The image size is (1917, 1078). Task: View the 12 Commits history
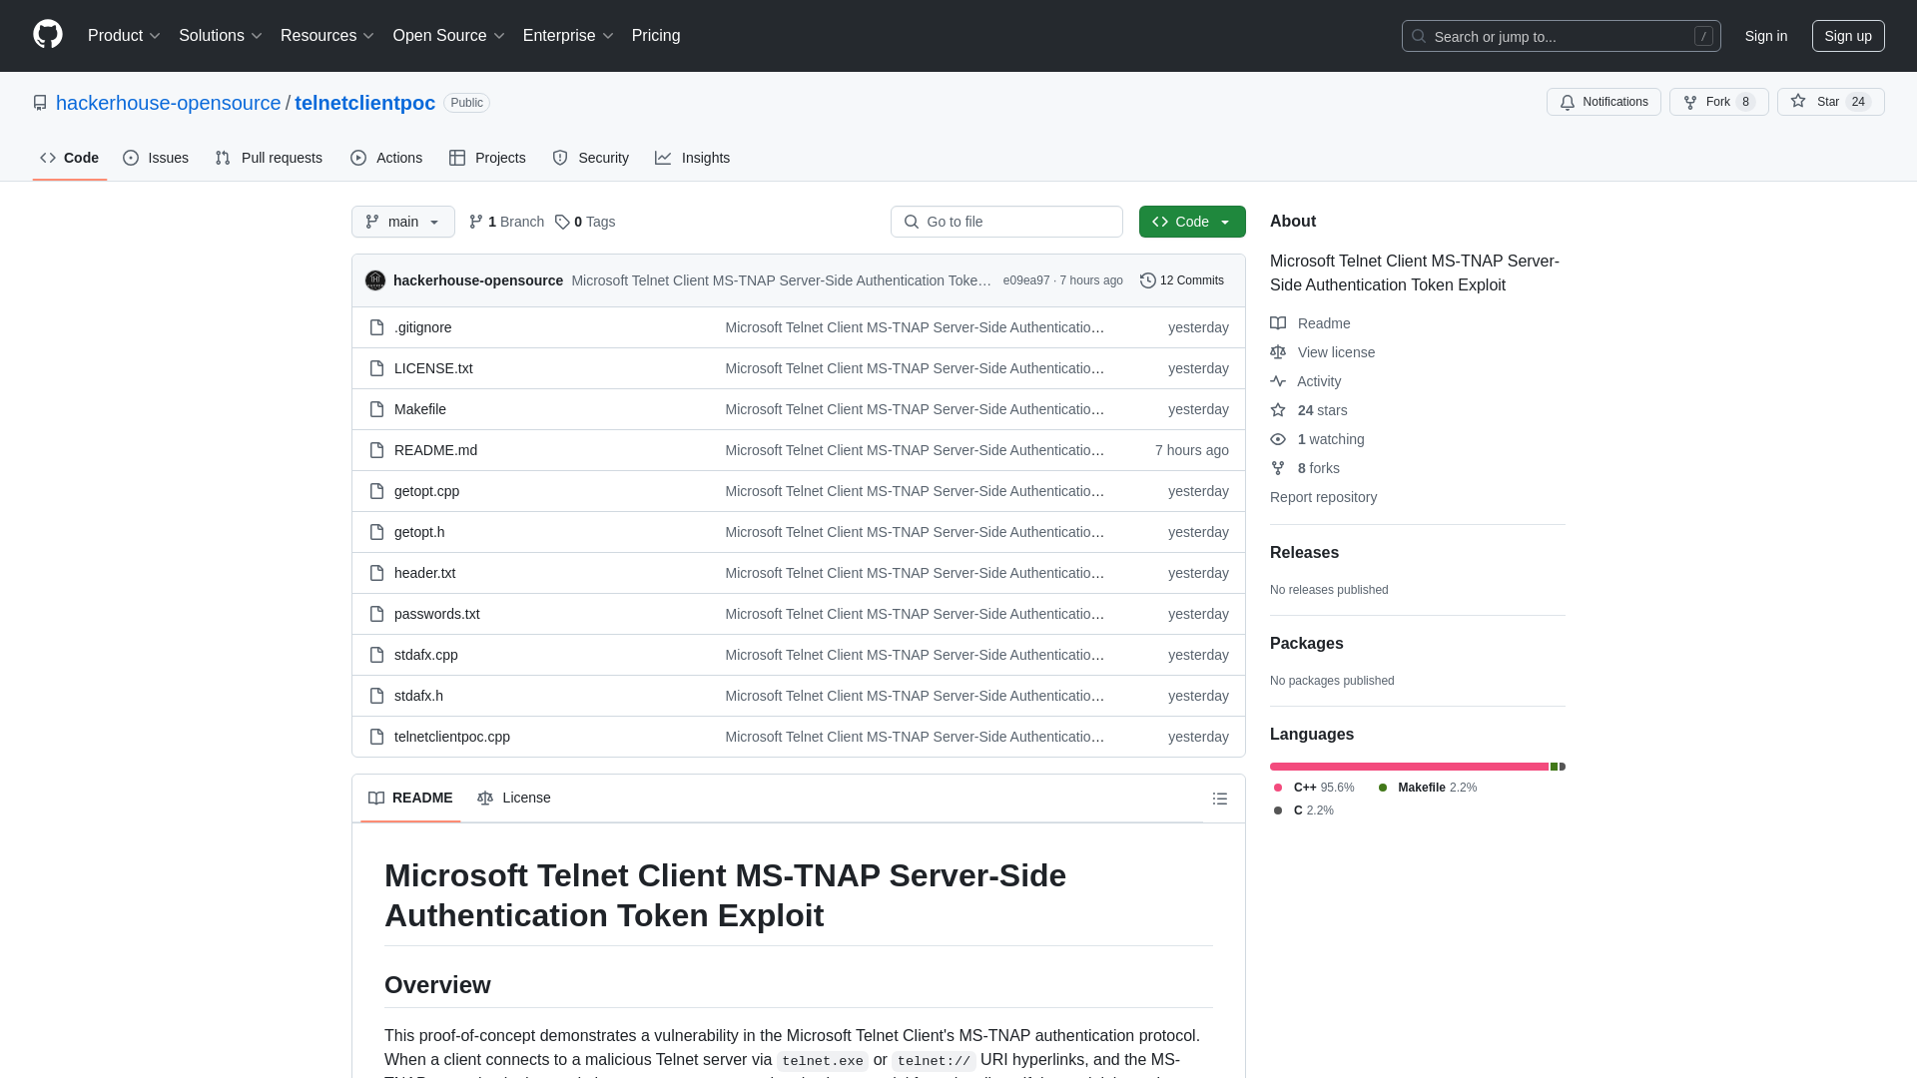click(x=1182, y=280)
